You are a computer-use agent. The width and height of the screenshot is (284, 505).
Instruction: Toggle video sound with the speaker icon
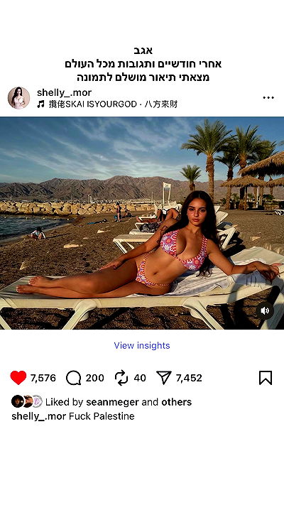(x=265, y=310)
